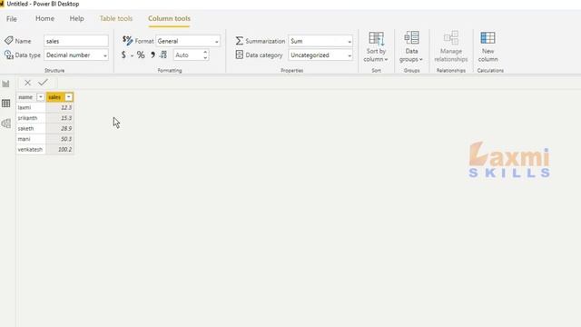Select the name column header

pyautogui.click(x=26, y=97)
